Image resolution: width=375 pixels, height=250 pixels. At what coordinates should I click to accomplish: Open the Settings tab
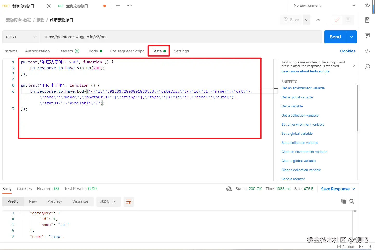181,51
